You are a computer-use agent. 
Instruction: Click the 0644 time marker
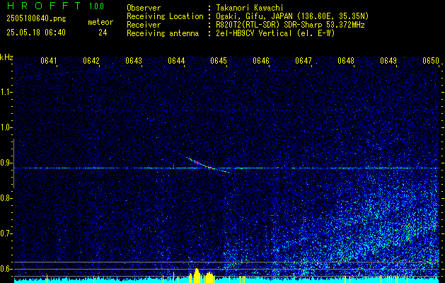point(176,61)
